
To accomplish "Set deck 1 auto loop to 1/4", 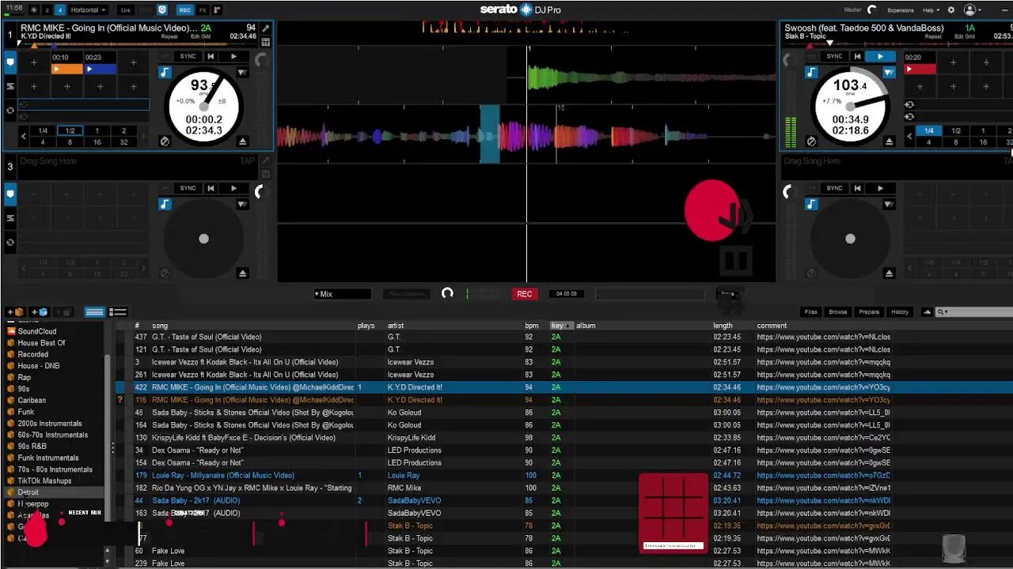I will tap(43, 131).
